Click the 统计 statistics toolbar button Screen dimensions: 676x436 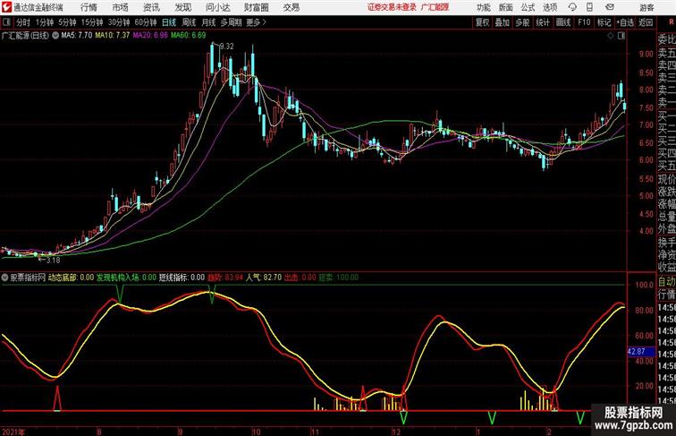[x=543, y=22]
